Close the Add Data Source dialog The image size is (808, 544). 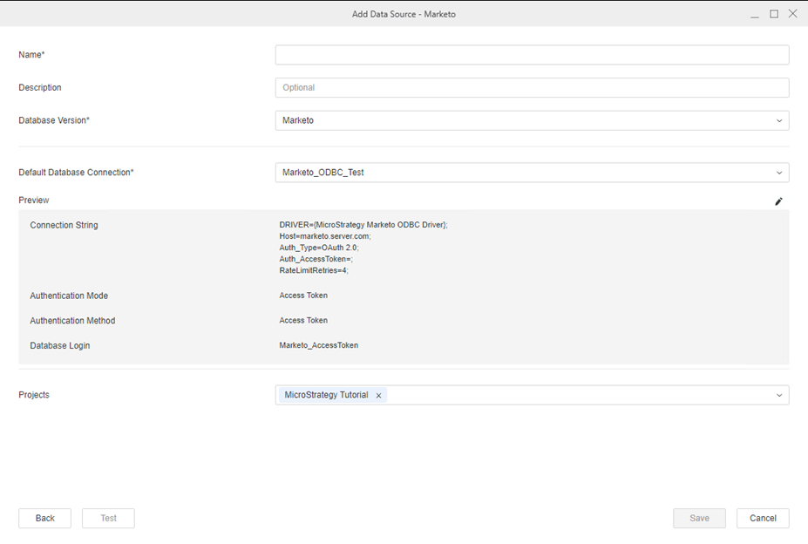[x=792, y=14]
